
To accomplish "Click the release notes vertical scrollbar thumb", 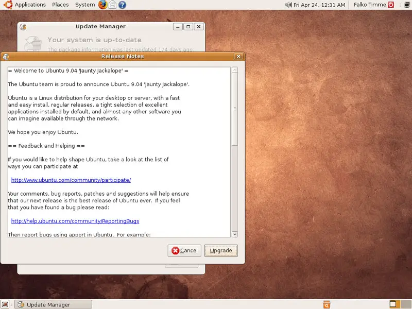I will click(x=235, y=109).
